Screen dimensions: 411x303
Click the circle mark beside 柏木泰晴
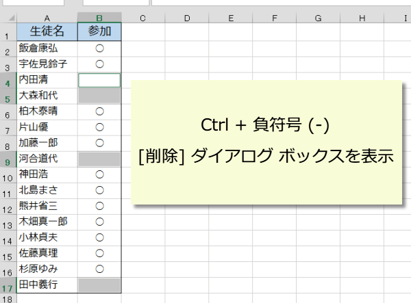click(x=99, y=111)
